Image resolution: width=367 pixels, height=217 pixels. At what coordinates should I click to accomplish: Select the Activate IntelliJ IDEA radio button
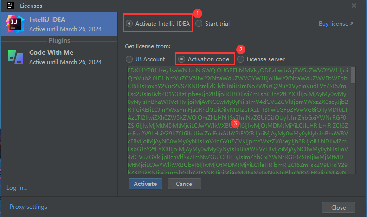[129, 24]
